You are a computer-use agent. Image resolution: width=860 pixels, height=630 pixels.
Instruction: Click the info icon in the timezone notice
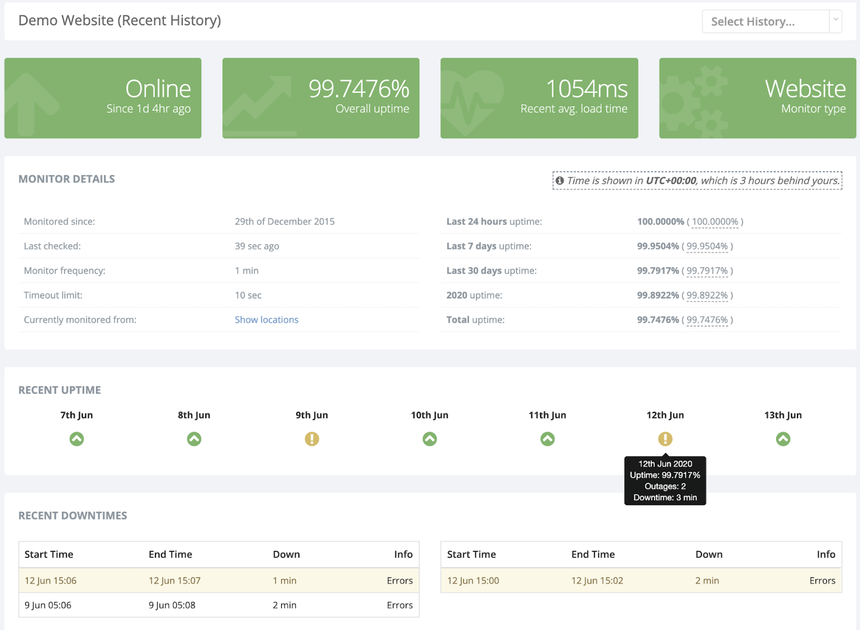560,181
